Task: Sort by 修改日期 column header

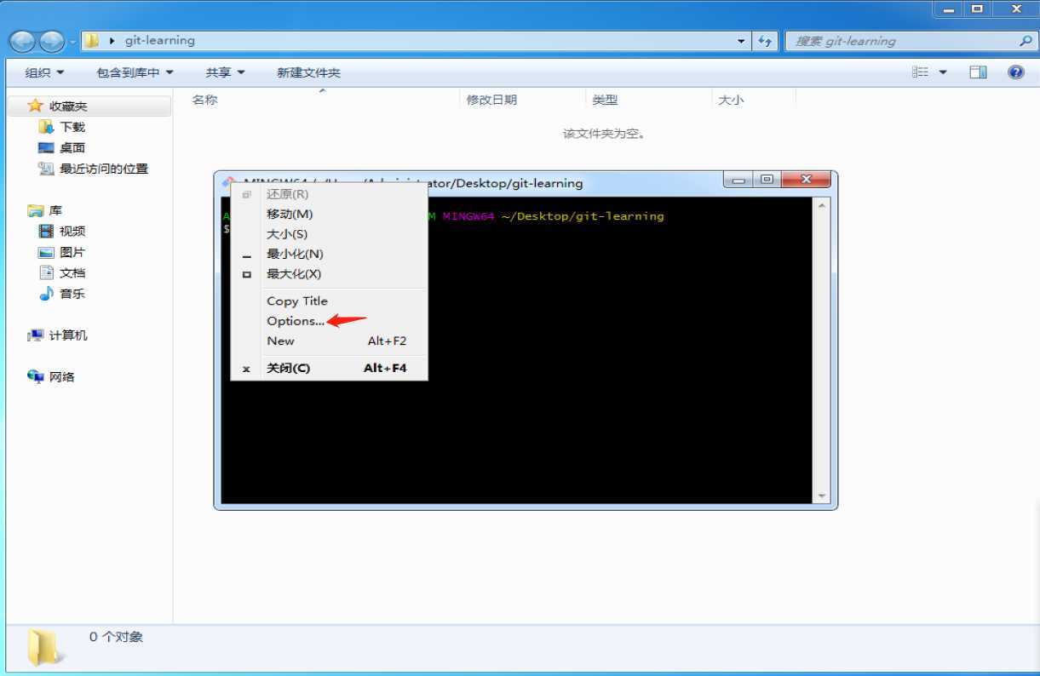Action: pyautogui.click(x=491, y=100)
